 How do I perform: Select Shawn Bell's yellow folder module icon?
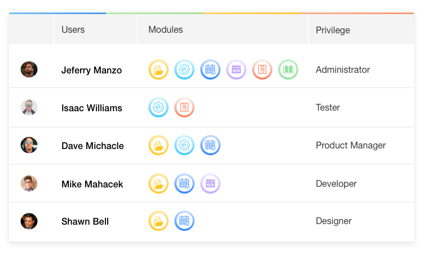(x=158, y=221)
